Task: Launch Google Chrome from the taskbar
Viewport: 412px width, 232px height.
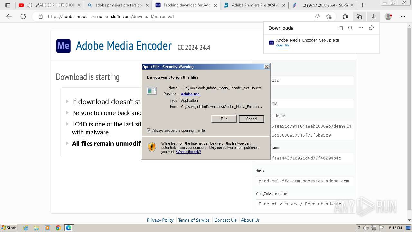Action: [x=58, y=228]
